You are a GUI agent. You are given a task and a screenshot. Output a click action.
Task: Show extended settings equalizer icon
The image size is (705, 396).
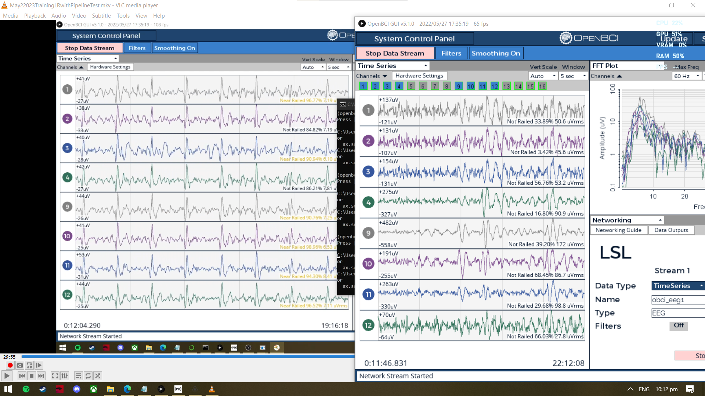[x=65, y=376]
